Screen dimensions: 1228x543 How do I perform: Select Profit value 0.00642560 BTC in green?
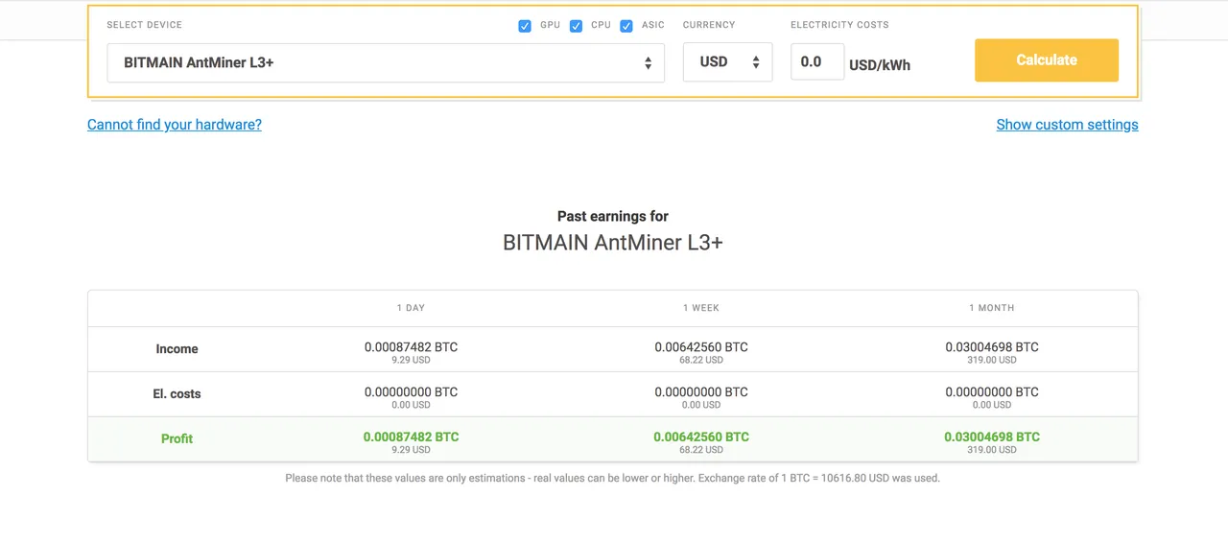click(701, 437)
